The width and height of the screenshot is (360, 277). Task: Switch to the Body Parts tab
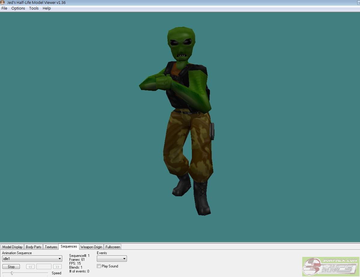(x=33, y=247)
